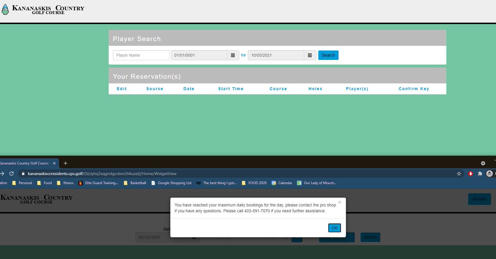Click the 10/05/2021 end date field
This screenshot has height=259, width=496.
tap(276, 55)
